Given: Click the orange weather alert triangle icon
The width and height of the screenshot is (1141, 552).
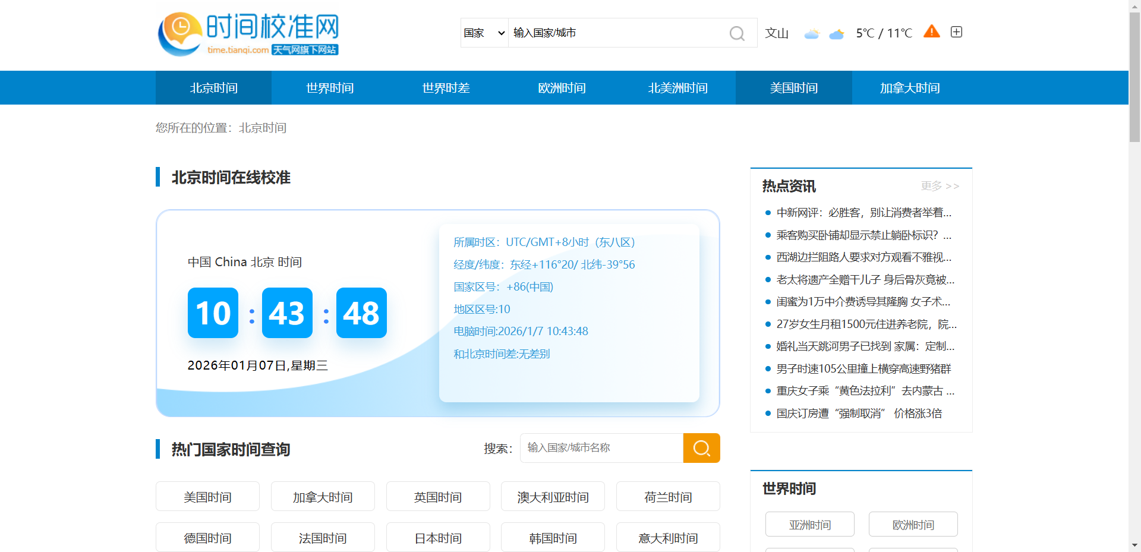Looking at the screenshot, I should 931,31.
